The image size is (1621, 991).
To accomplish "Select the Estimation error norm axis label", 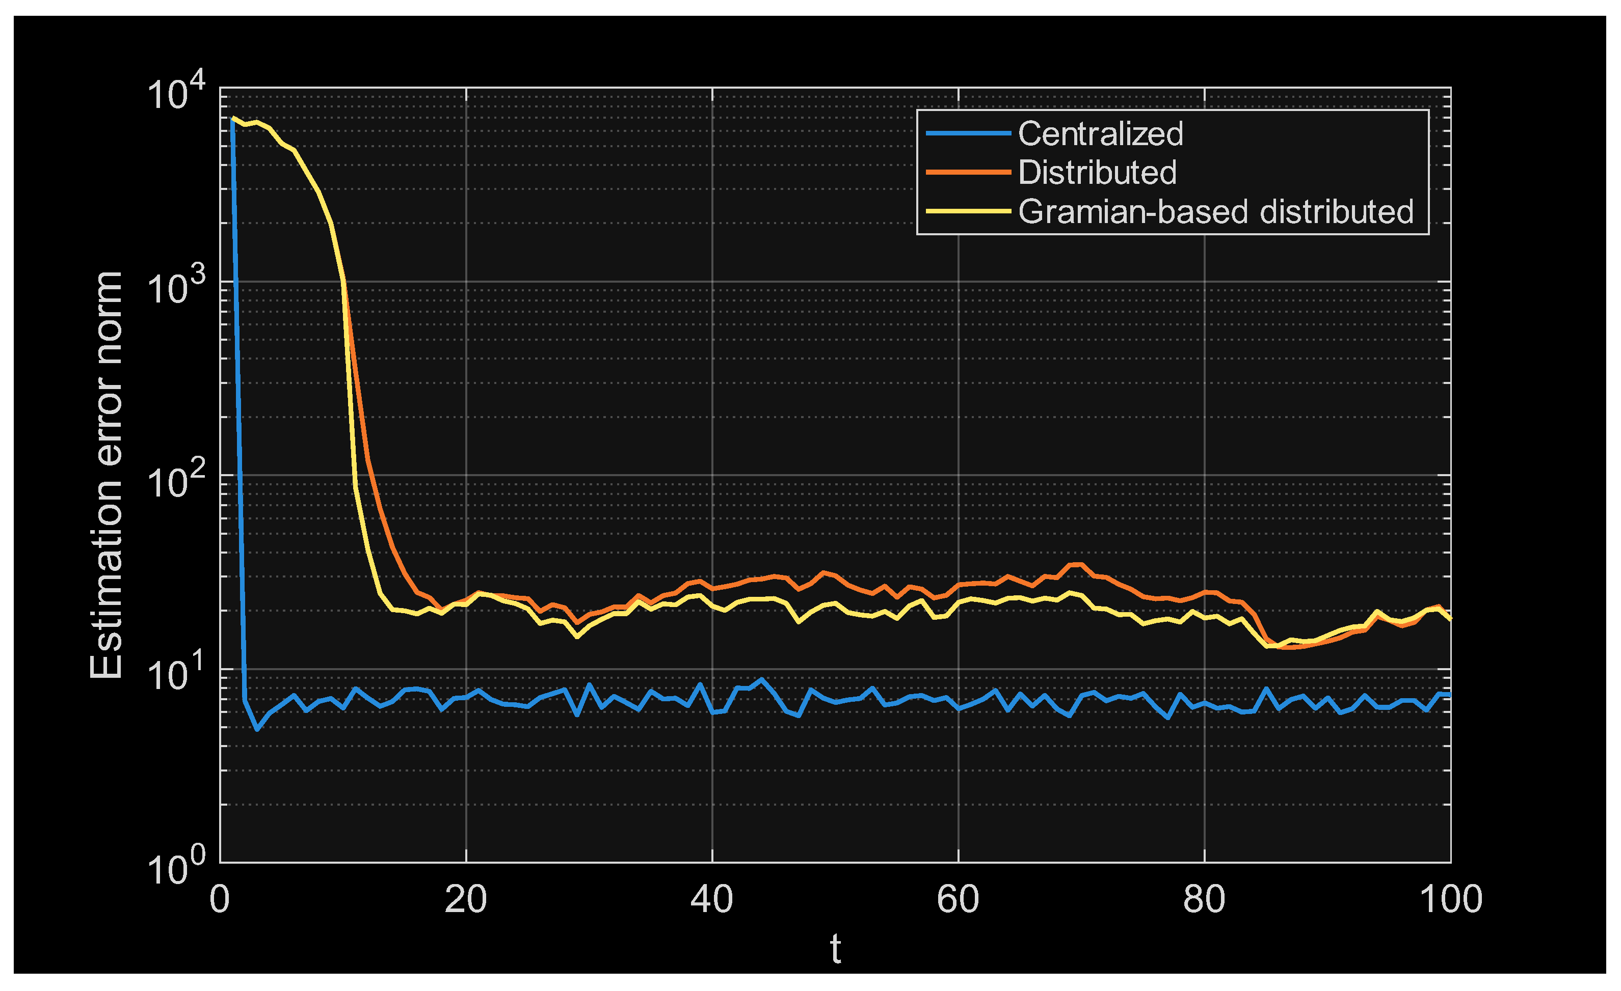I will tap(106, 475).
